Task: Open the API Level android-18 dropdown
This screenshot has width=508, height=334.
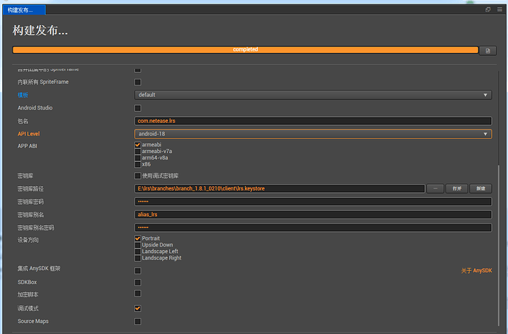Action: coord(313,134)
